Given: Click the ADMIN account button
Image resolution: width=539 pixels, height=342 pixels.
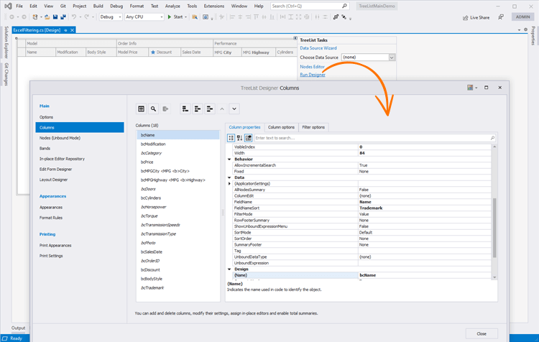Looking at the screenshot, I should coord(523,17).
